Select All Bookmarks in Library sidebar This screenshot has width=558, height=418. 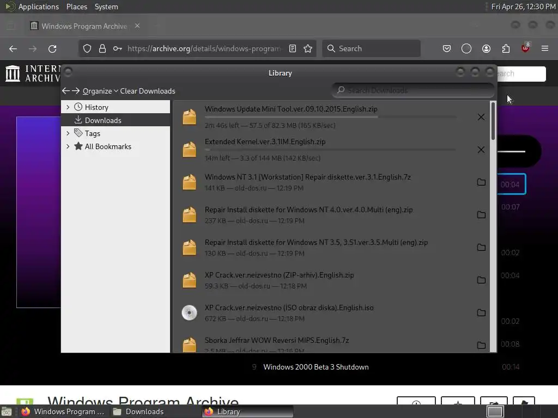pyautogui.click(x=116, y=146)
